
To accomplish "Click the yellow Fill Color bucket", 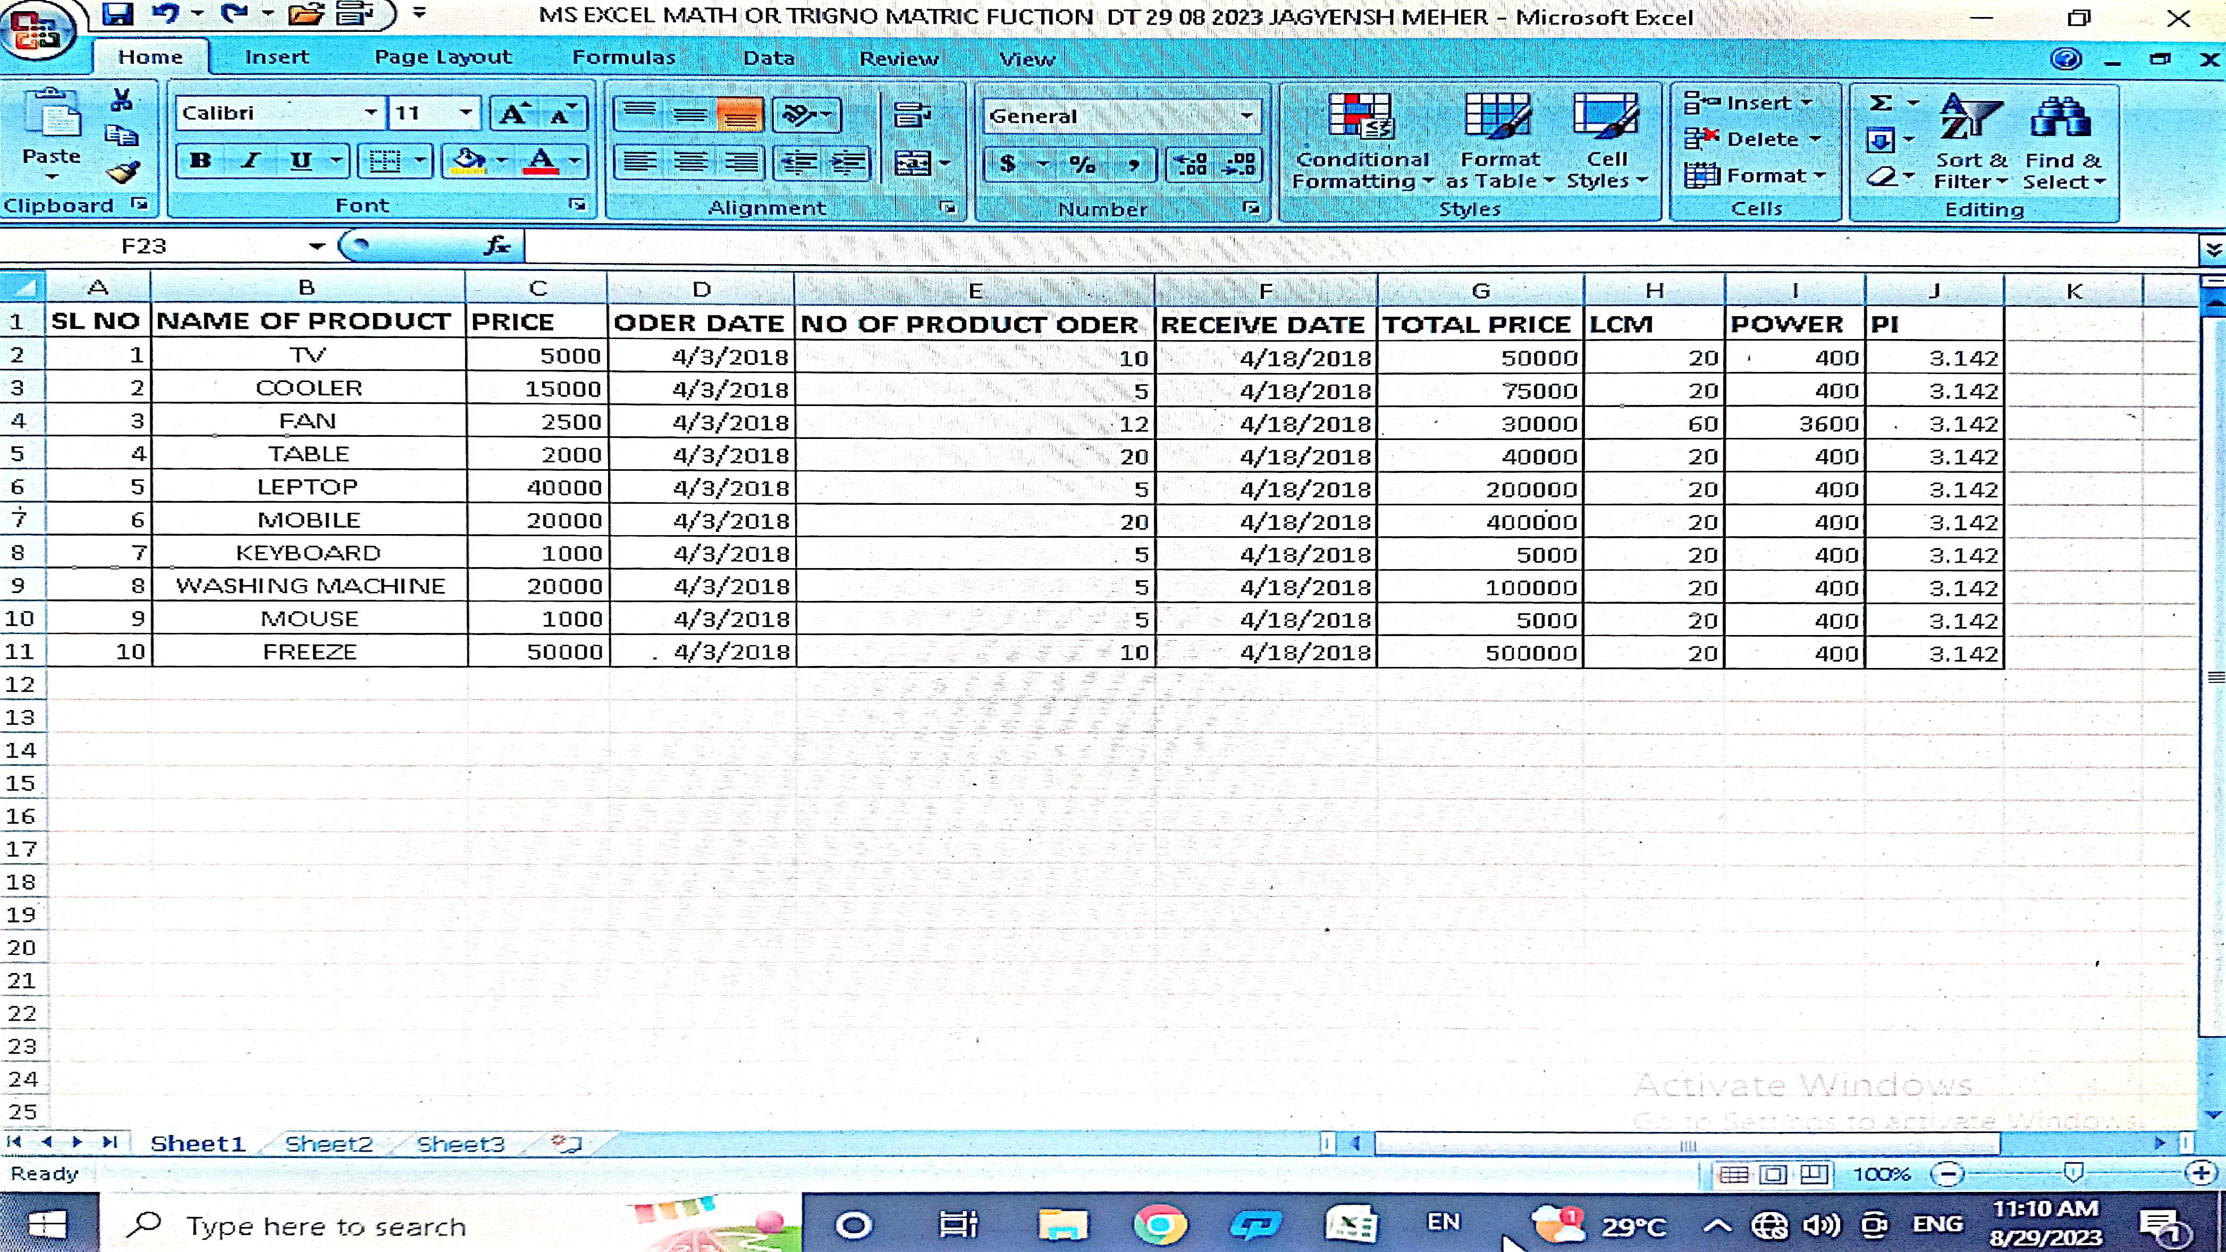I will (468, 160).
